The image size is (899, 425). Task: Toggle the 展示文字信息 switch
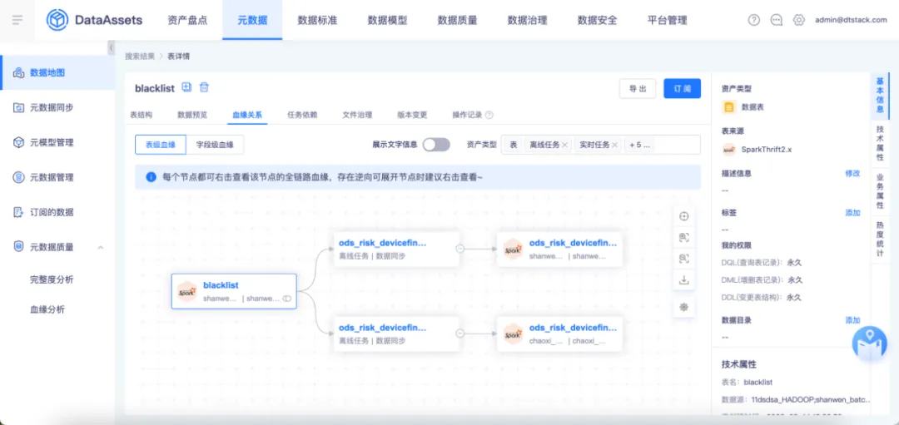[x=436, y=145]
